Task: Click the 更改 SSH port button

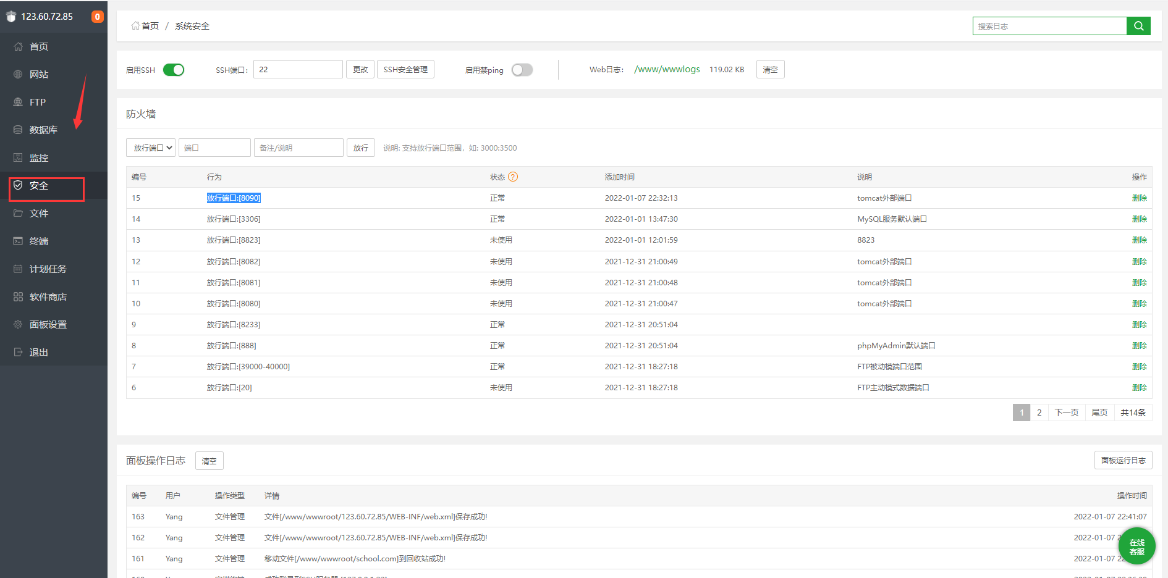Action: 360,69
